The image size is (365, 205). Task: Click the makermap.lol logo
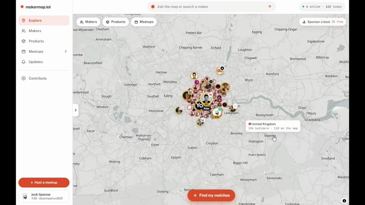[x=35, y=7]
